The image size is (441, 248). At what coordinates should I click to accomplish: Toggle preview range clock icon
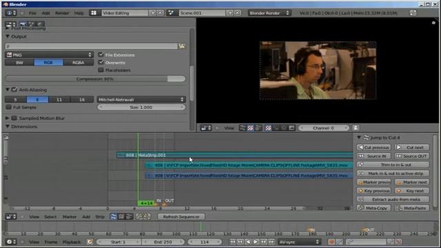tap(90, 242)
